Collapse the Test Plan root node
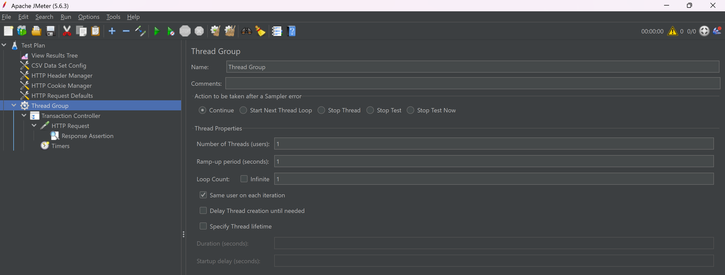The height and width of the screenshot is (275, 725). (4, 45)
